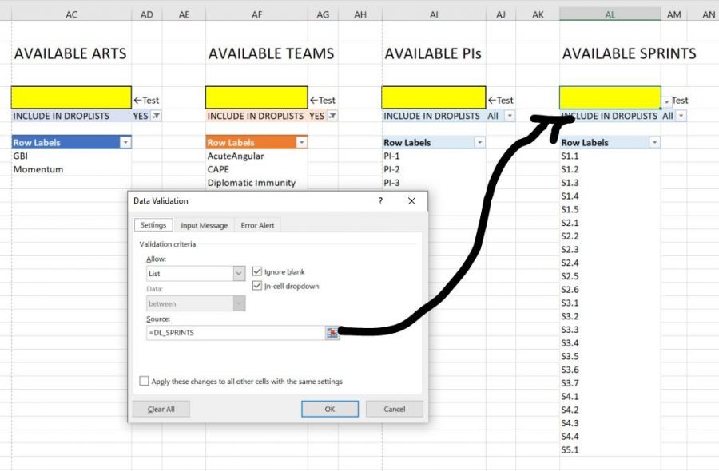Select the yellow cell under AVAILABLE ARTS
Image resolution: width=719 pixels, height=471 pixels.
click(72, 97)
